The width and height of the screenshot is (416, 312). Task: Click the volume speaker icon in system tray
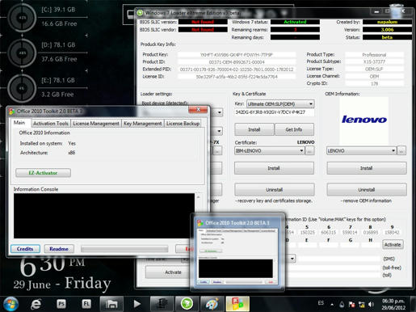pos(372,305)
